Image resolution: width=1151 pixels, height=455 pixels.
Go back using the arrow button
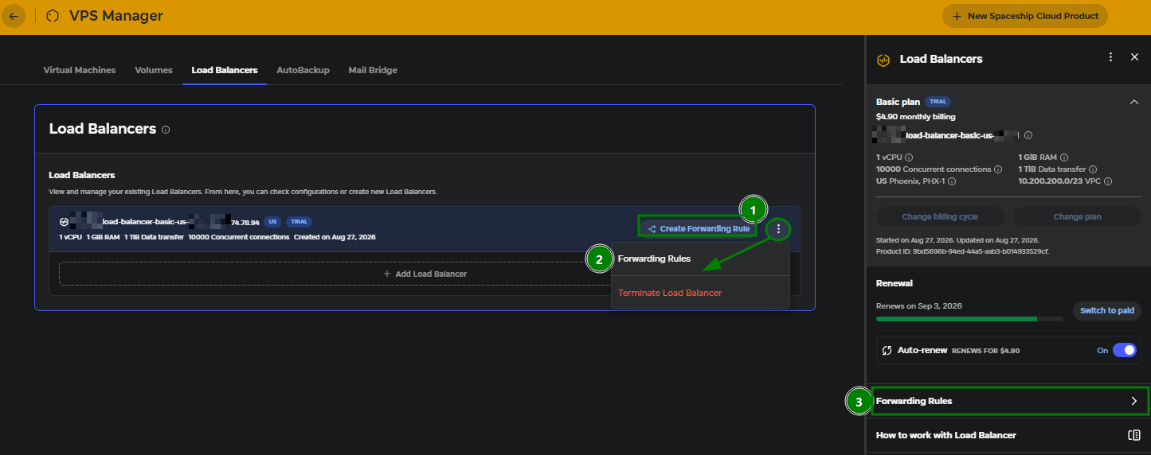(x=14, y=16)
